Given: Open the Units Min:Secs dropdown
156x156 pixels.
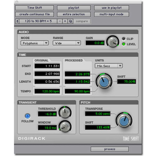Looking at the screenshot, I should click(109, 66).
